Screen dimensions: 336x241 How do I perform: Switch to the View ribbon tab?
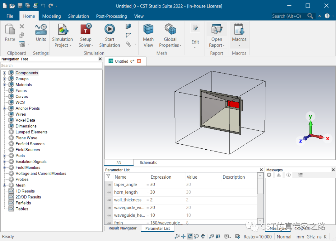pos(139,16)
